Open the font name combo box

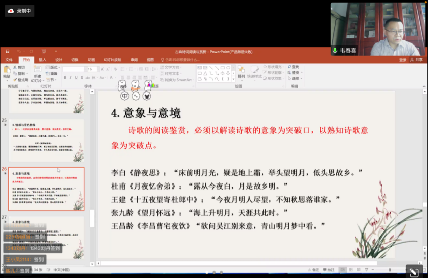(x=74, y=69)
